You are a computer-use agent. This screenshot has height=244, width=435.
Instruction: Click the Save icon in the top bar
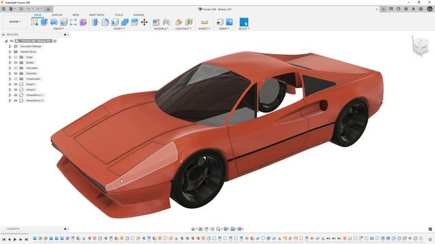(21, 9)
